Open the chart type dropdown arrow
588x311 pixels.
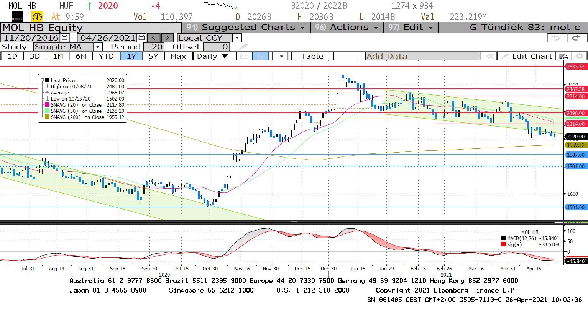tap(281, 56)
